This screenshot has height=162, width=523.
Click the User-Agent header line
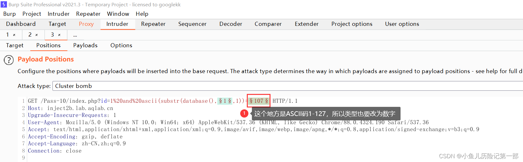point(228,122)
